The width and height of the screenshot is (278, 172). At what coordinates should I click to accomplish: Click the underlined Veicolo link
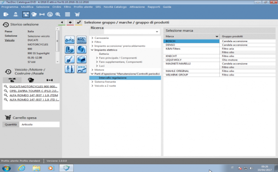pos(10,40)
